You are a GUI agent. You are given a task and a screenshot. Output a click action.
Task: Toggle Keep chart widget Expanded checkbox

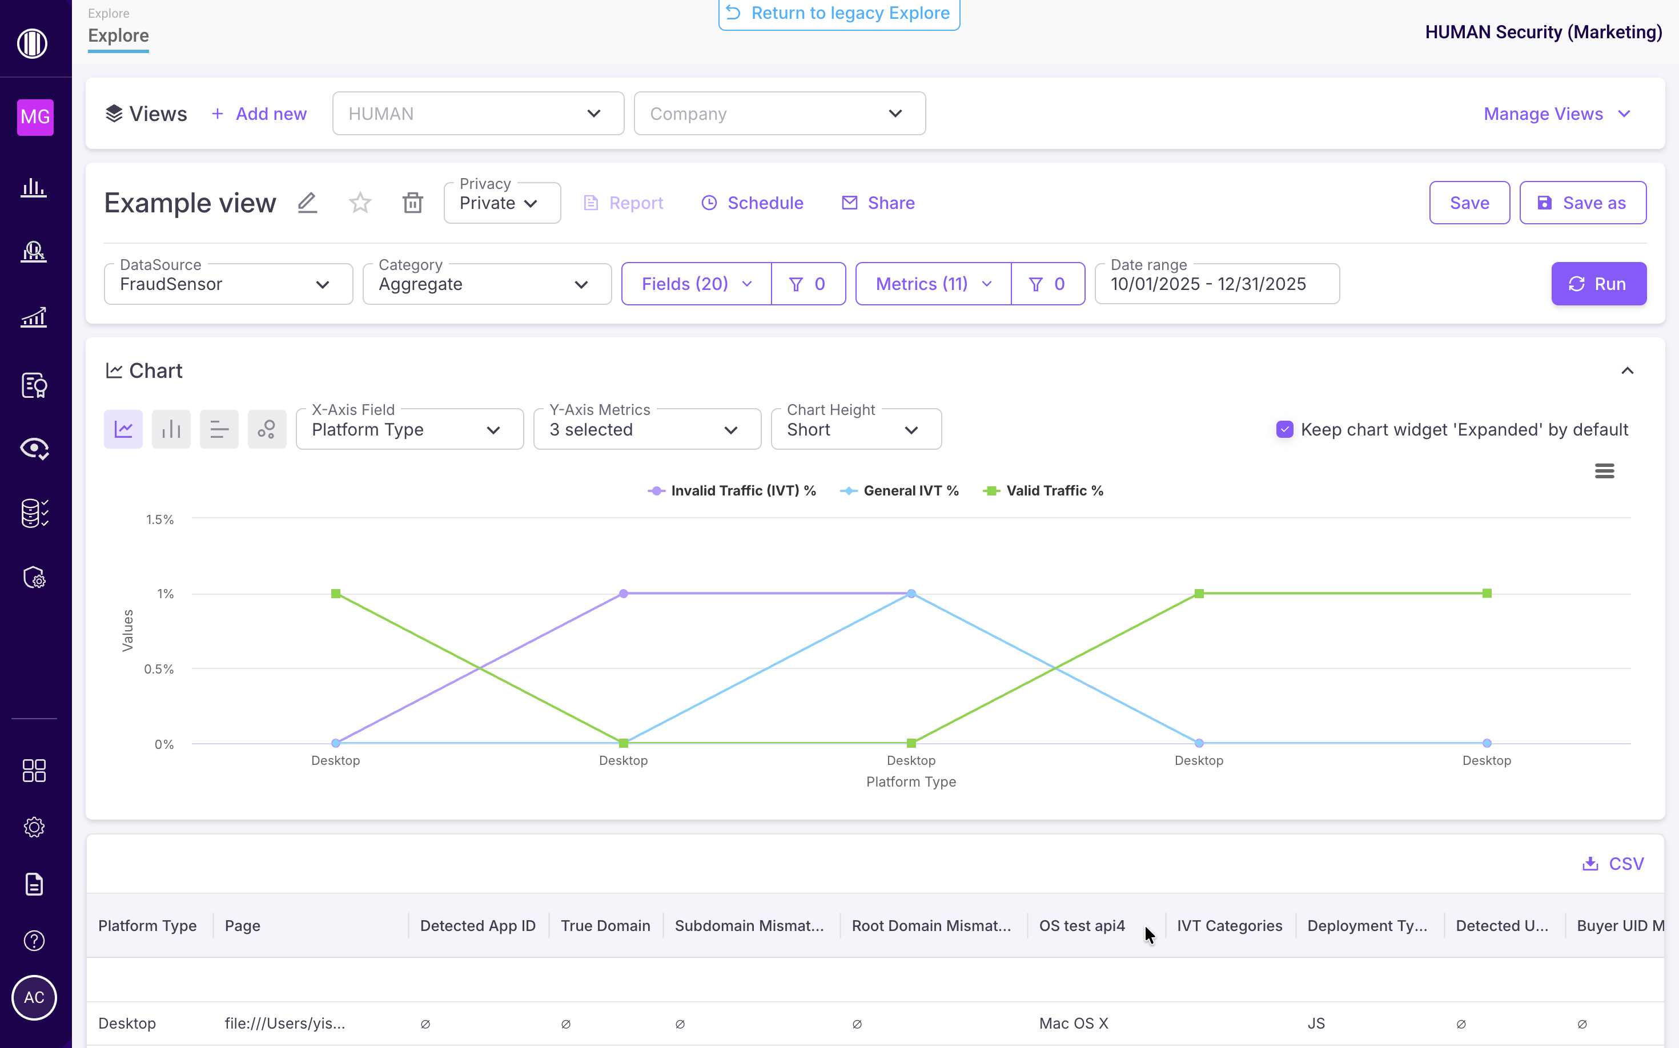point(1284,430)
